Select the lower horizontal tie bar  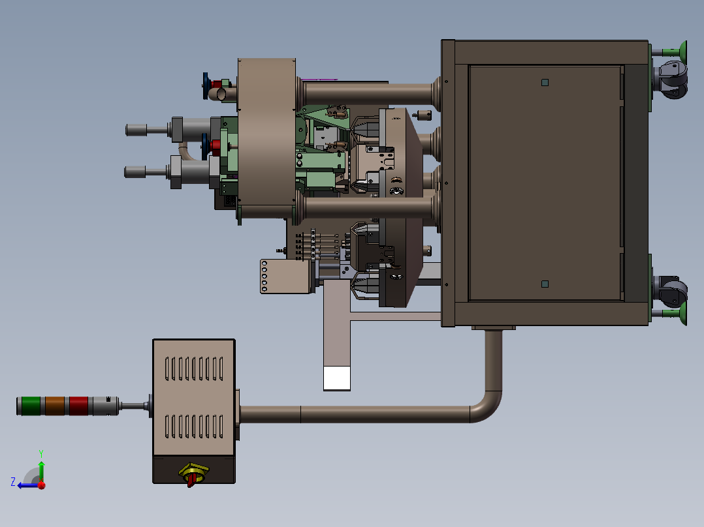(x=368, y=207)
